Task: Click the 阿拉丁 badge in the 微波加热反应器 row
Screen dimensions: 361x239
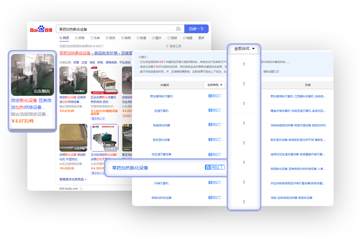Action: (x=215, y=197)
